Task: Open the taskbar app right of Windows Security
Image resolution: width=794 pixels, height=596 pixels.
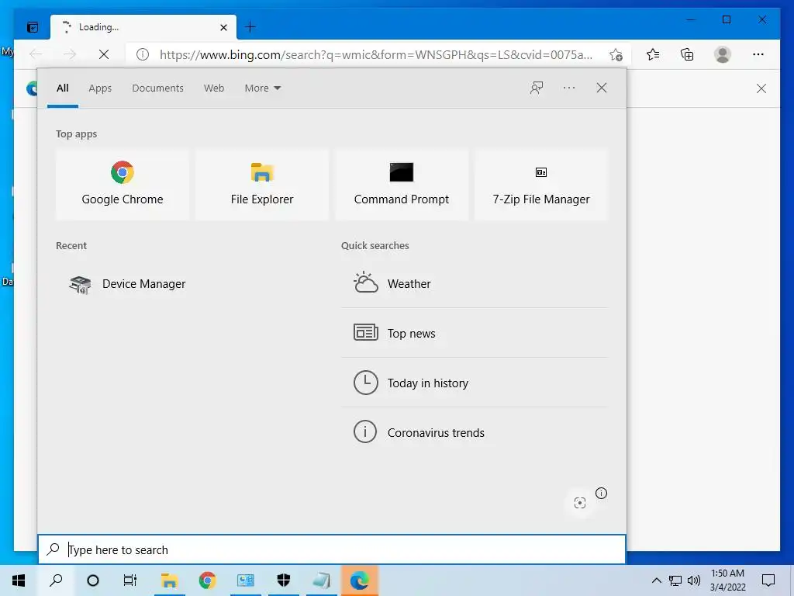Action: coord(321,580)
